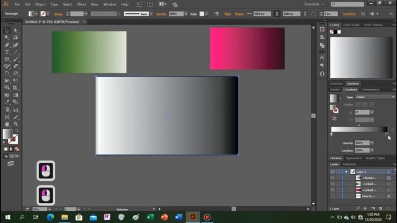
Task: Click the Character panel icon in dock
Action: pyautogui.click(x=322, y=58)
